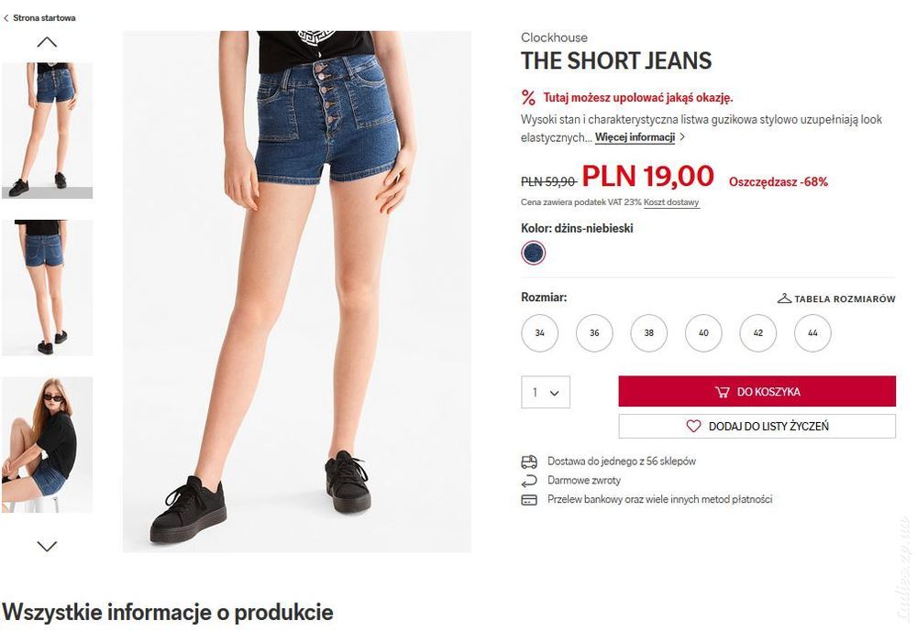917x630 pixels.
Task: Click the heart icon on wishlist button
Action: click(693, 426)
